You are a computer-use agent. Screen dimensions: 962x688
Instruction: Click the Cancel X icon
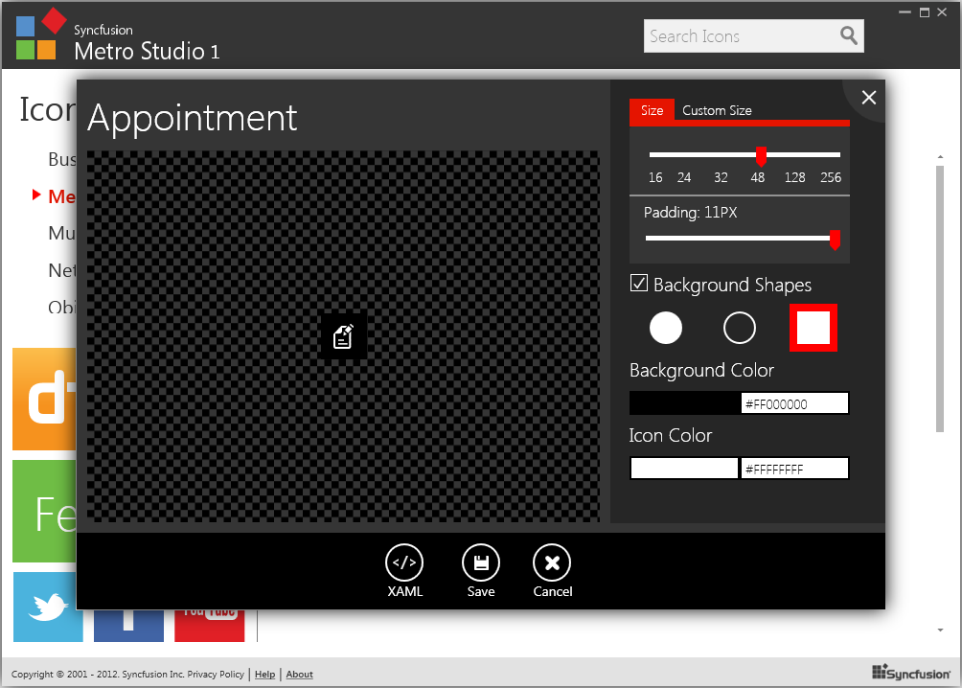[552, 563]
